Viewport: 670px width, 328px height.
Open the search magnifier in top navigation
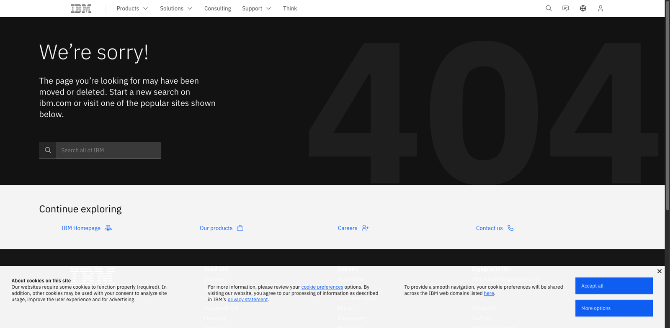(x=549, y=8)
